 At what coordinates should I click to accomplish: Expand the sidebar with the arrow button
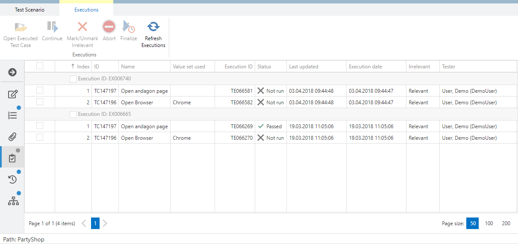pos(12,72)
